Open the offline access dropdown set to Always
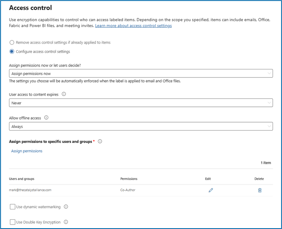This screenshot has height=229, width=282. (141, 127)
